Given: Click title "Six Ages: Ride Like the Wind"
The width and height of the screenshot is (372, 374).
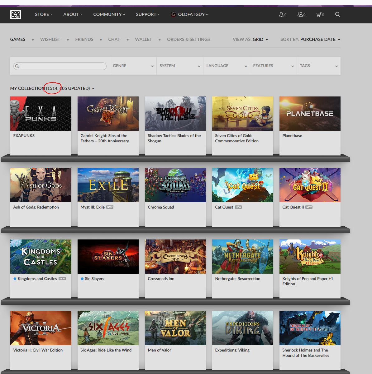Looking at the screenshot, I should (x=106, y=350).
